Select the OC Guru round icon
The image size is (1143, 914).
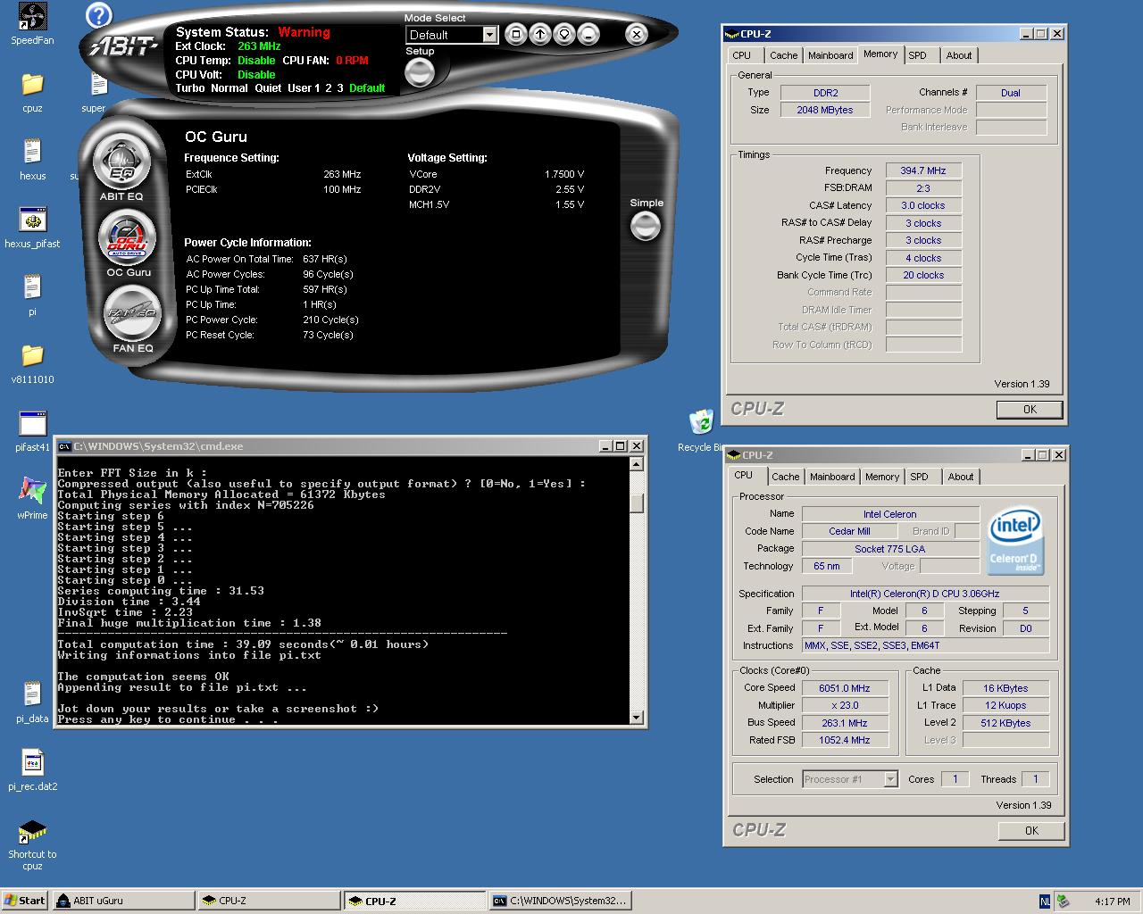click(x=127, y=238)
